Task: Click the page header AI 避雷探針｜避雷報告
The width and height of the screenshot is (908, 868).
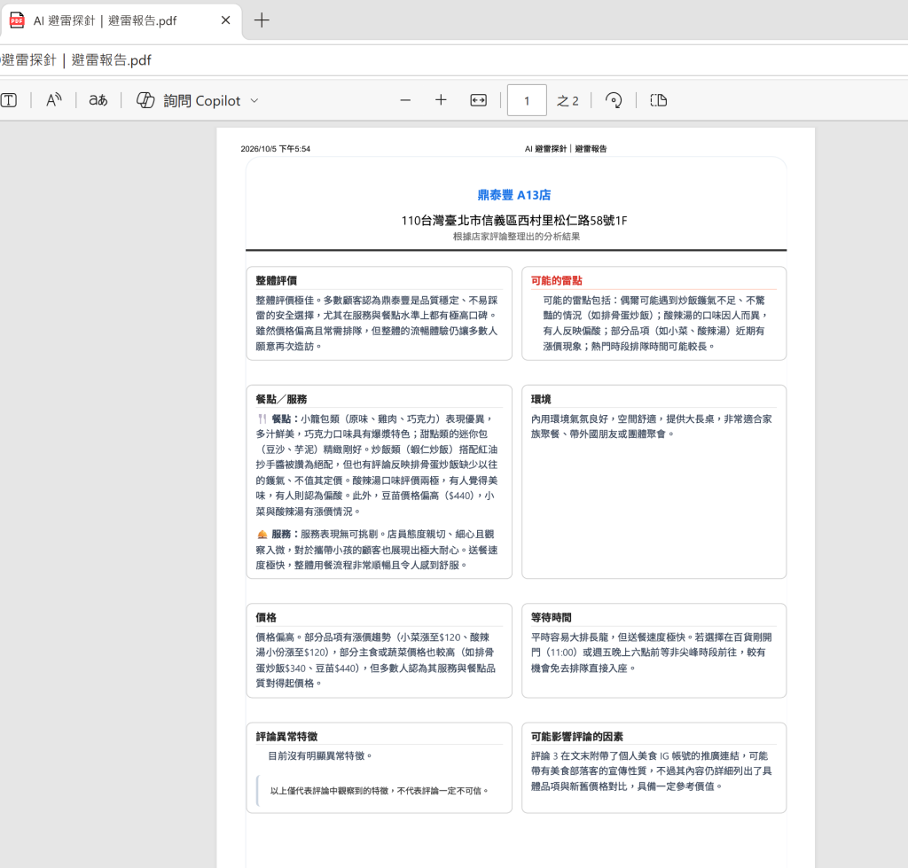Action: tap(566, 149)
